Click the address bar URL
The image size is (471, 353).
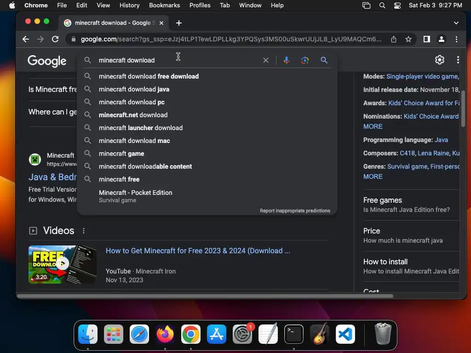[231, 39]
